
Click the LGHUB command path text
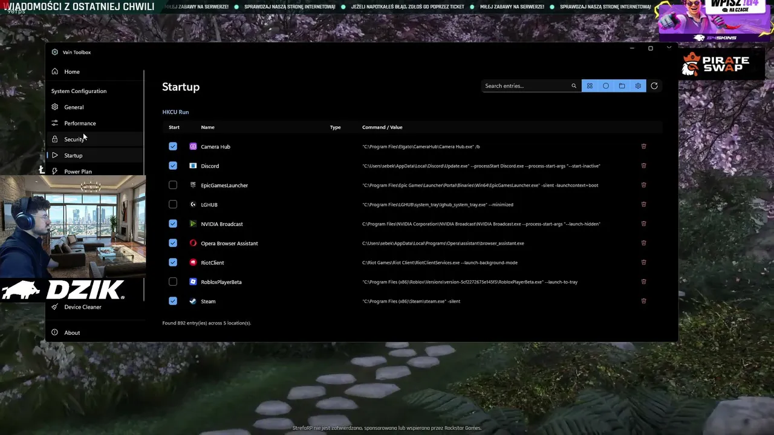click(438, 205)
